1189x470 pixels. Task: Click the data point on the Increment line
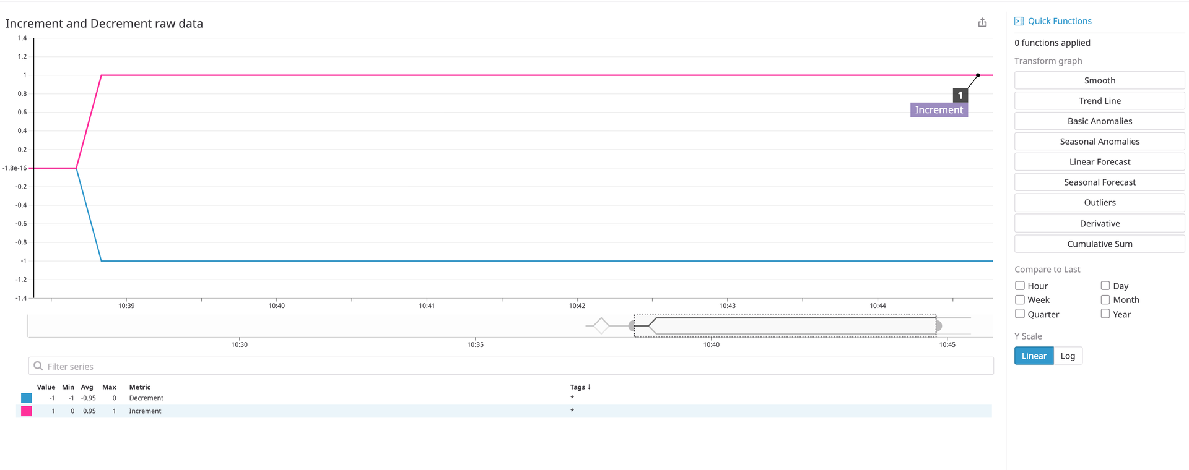[x=978, y=75]
